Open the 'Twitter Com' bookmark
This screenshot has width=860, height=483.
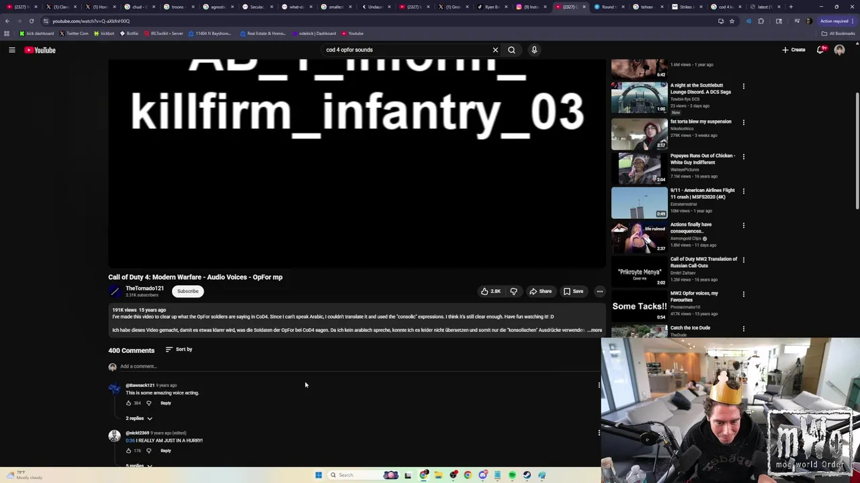pyautogui.click(x=74, y=34)
